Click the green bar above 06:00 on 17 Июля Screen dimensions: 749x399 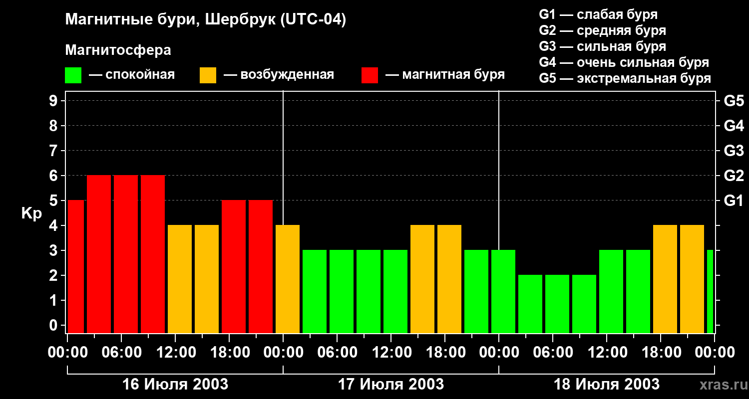[x=342, y=292]
